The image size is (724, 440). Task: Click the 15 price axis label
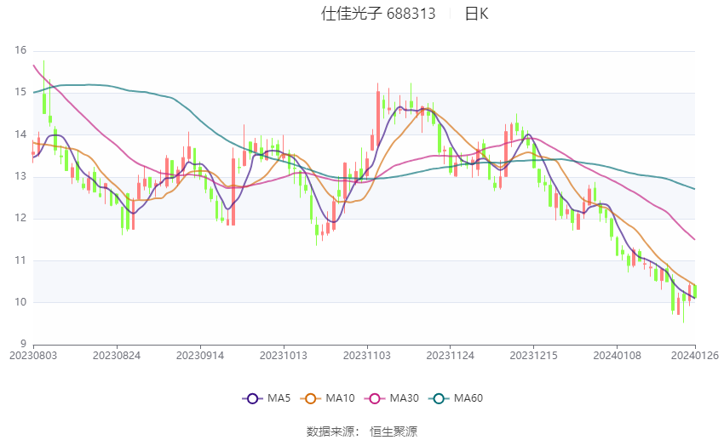20,92
